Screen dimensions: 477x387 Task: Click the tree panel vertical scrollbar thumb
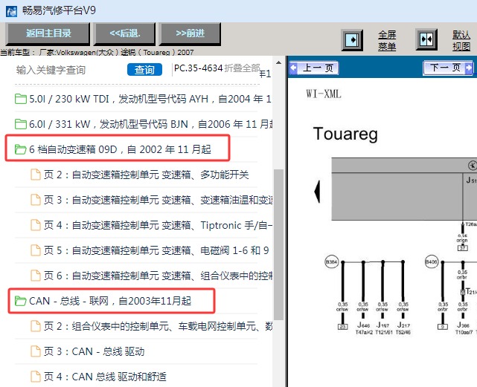[278, 244]
